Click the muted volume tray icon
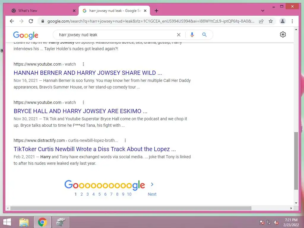Screen dimensions: 304x228 point(276,222)
